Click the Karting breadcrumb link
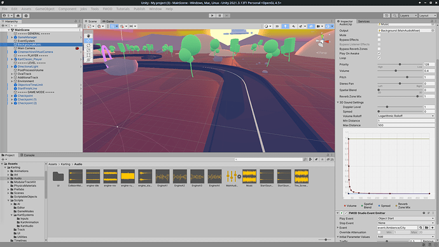 [66, 164]
